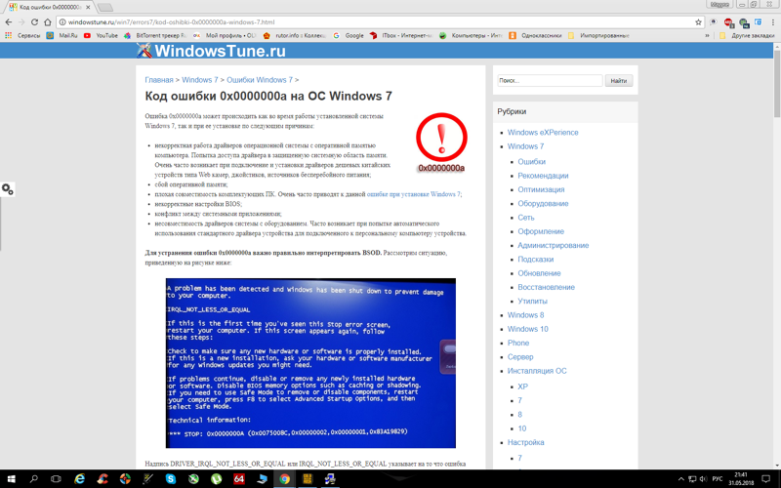This screenshot has width=781, height=488.
Task: Open taskbar search magnifier
Action: point(33,479)
